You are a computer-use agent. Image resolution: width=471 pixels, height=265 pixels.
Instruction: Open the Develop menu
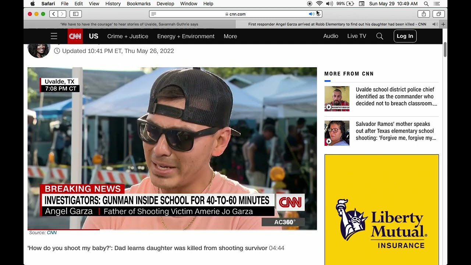(166, 4)
